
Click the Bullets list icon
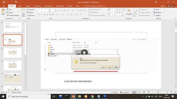(69, 10)
